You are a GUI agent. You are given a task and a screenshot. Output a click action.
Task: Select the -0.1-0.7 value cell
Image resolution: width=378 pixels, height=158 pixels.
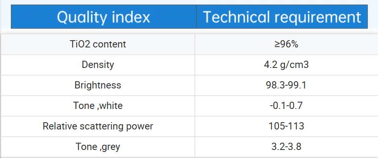coord(287,106)
